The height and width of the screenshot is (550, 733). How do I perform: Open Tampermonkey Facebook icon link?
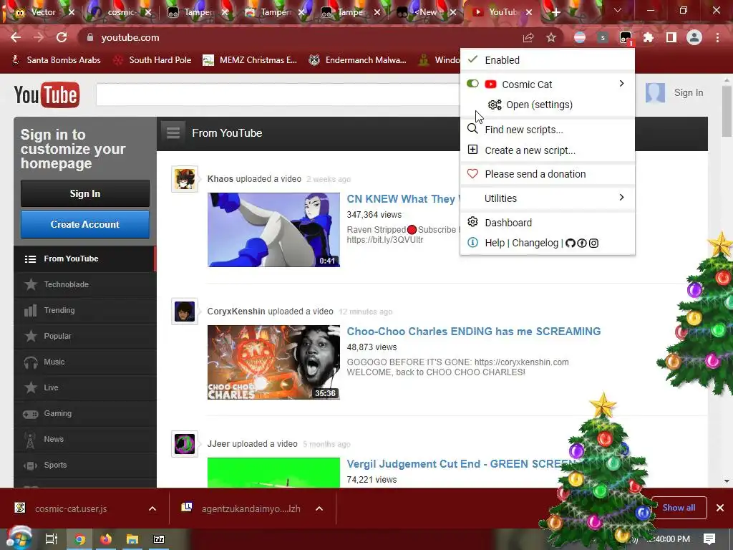[x=581, y=243]
